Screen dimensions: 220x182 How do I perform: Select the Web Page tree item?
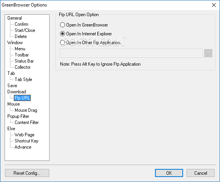(x=24, y=135)
